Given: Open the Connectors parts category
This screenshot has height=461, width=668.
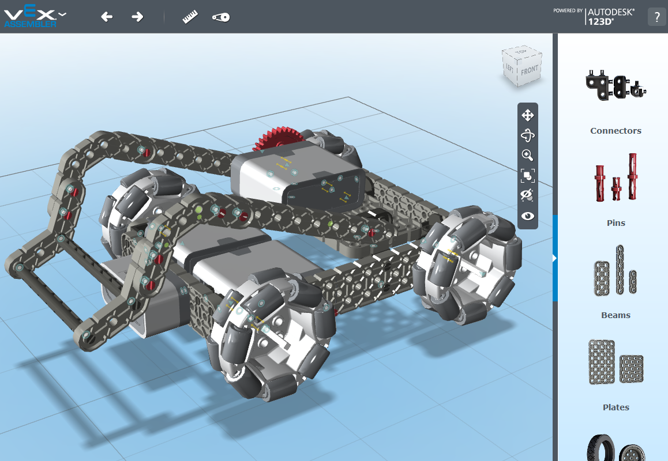Looking at the screenshot, I should [616, 86].
